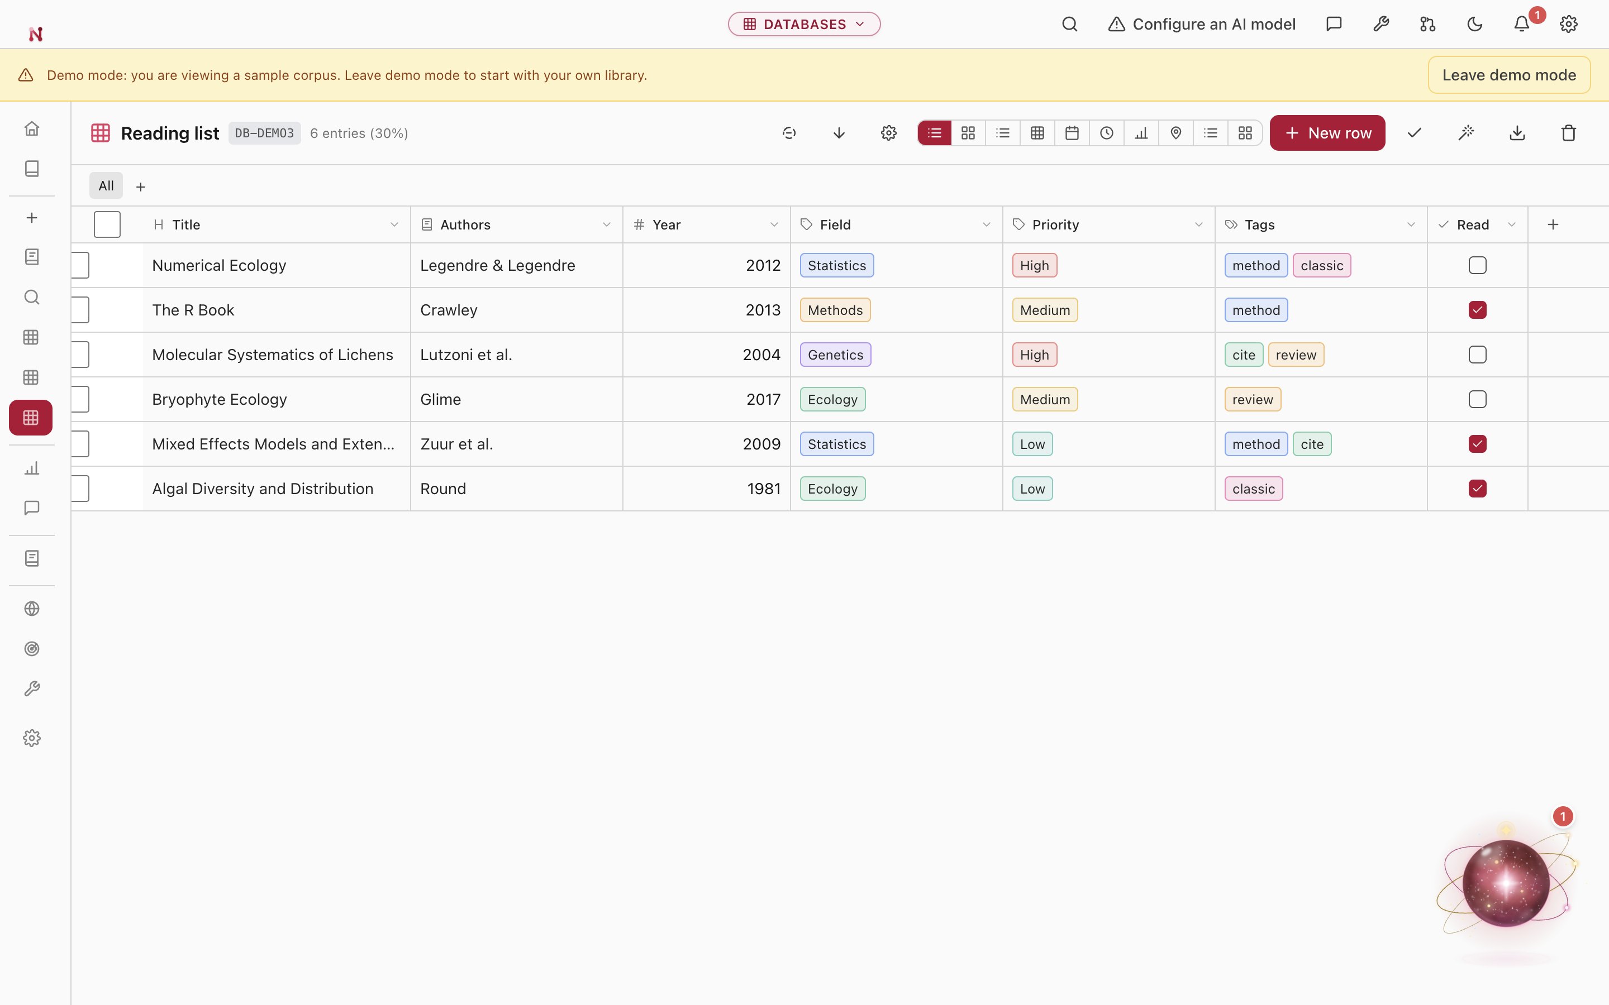Switch to calendar view icon
The width and height of the screenshot is (1609, 1005).
pos(1072,133)
